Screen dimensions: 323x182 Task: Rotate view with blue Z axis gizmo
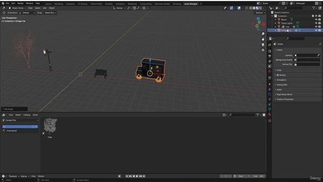(258, 19)
